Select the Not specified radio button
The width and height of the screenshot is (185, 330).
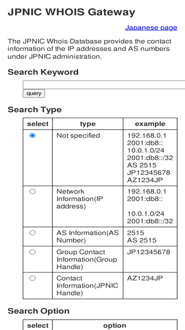[x=32, y=136]
